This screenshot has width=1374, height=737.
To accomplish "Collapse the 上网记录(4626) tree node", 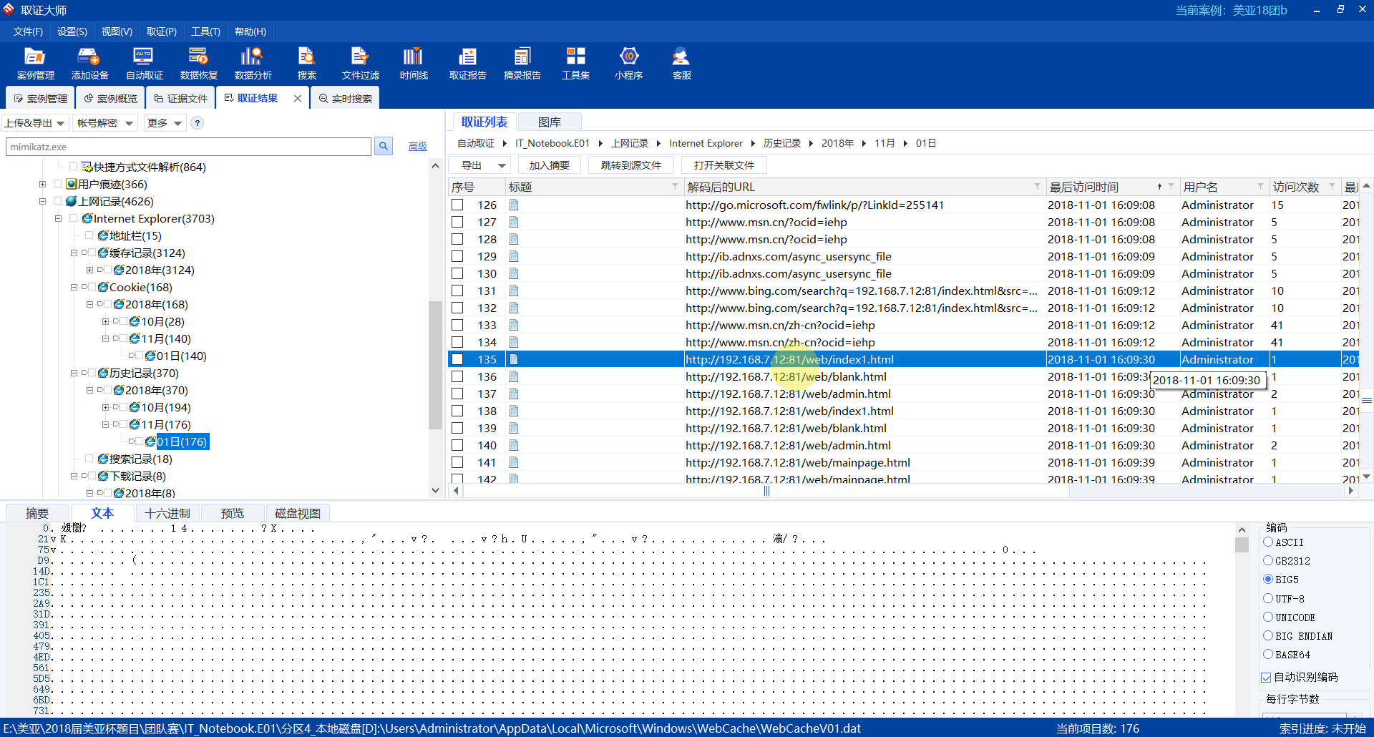I will pos(42,201).
